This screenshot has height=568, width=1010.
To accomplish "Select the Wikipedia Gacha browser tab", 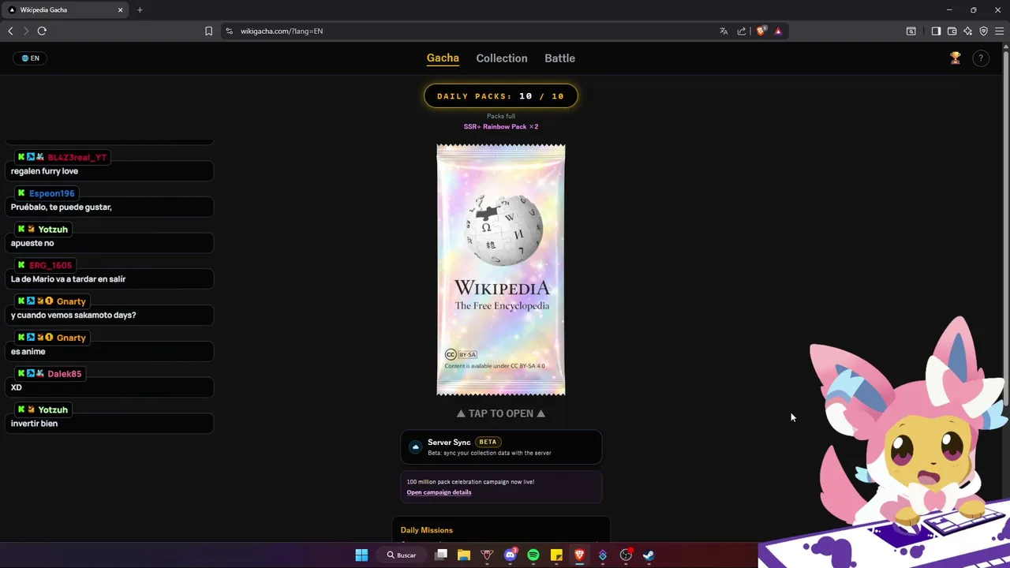I will 65,9.
